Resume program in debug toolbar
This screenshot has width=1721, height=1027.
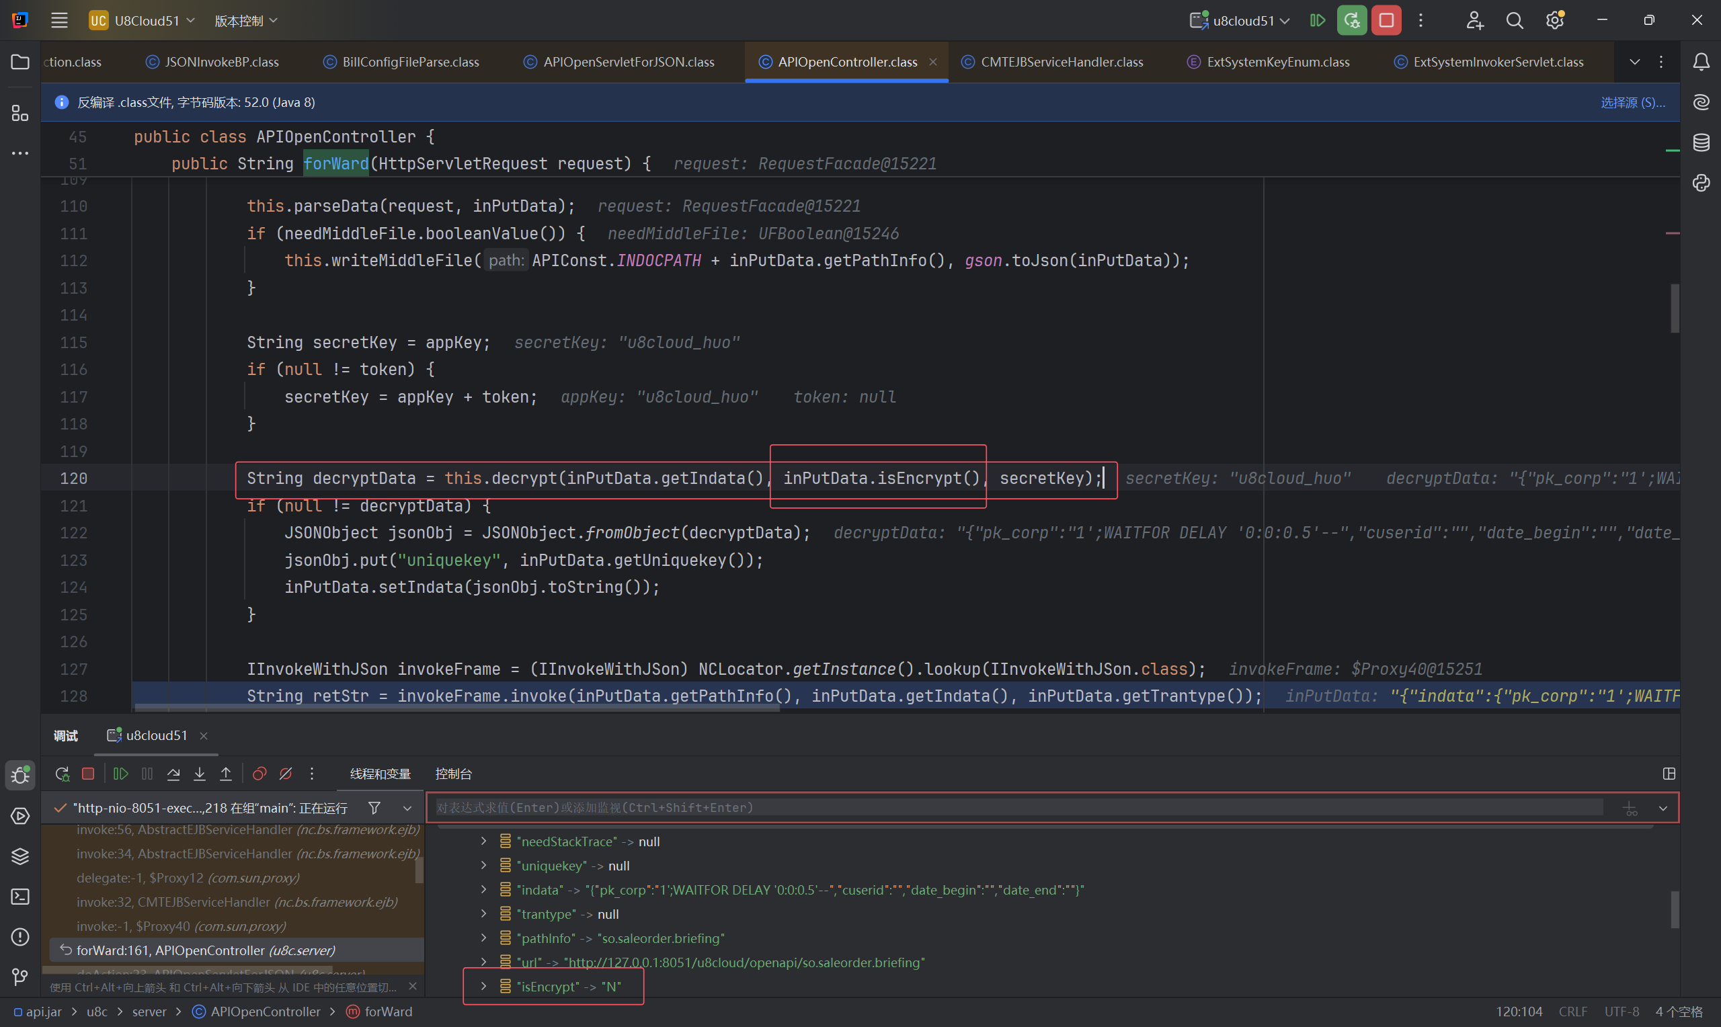120,774
